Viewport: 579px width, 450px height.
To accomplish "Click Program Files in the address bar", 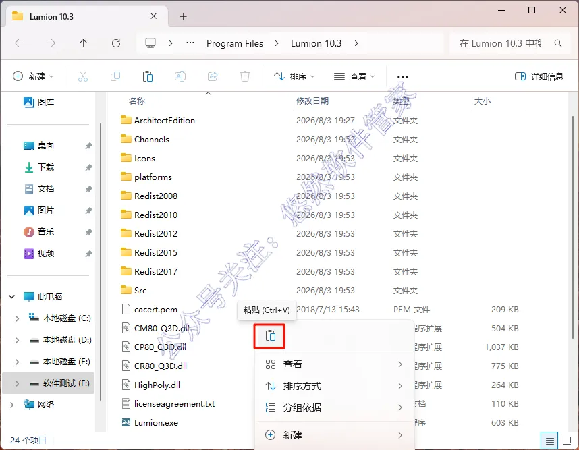I will (x=234, y=43).
